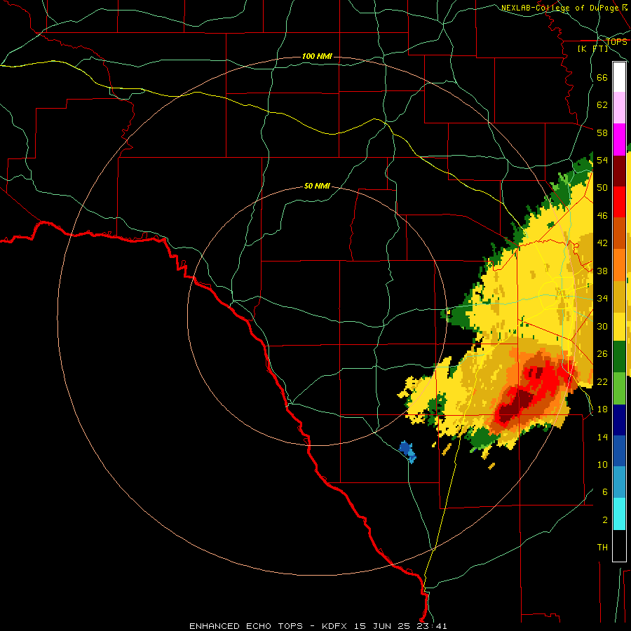Click the "58" legend value
The image size is (631, 631).
tap(602, 133)
